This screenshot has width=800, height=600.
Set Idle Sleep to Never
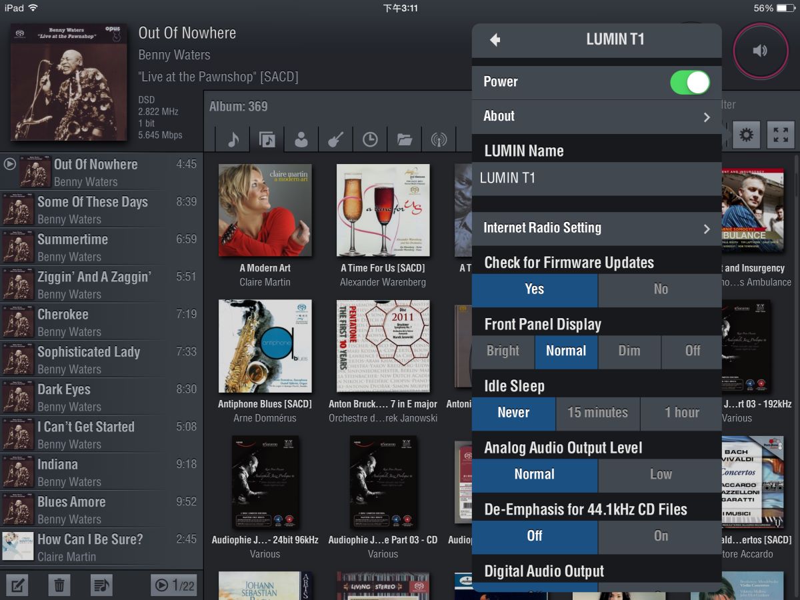[x=513, y=413]
